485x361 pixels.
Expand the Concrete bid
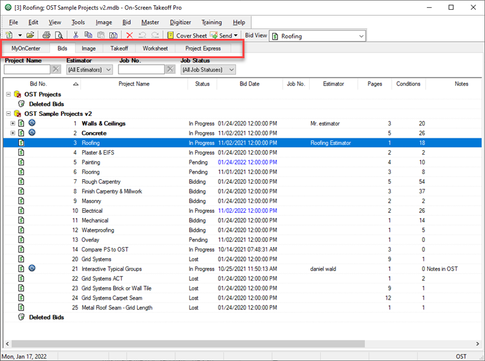click(x=13, y=133)
